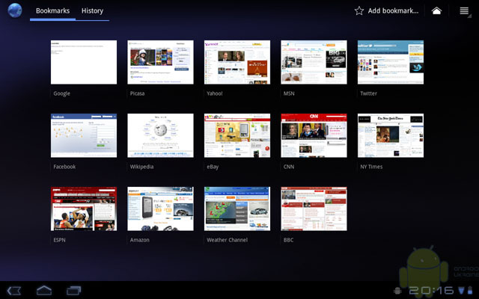The height and width of the screenshot is (299, 479).
Task: Click the "MSN" bookmark label
Action: point(289,93)
